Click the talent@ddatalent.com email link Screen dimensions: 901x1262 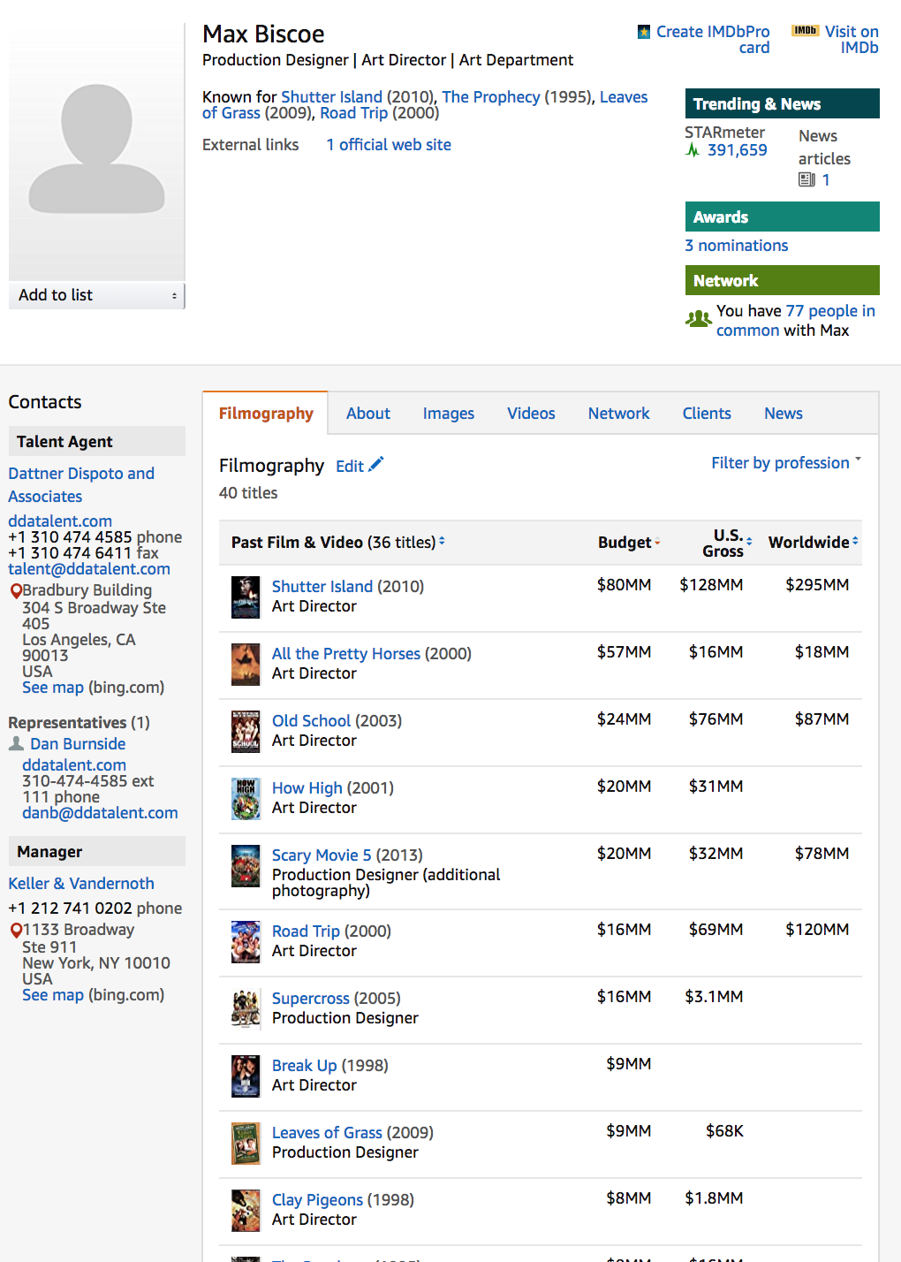89,569
